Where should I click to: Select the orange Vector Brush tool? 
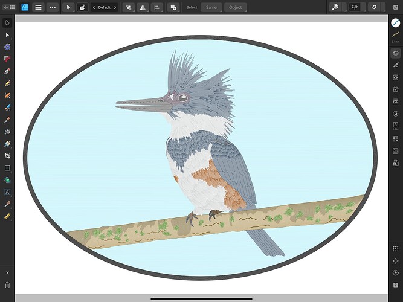[x=7, y=95]
